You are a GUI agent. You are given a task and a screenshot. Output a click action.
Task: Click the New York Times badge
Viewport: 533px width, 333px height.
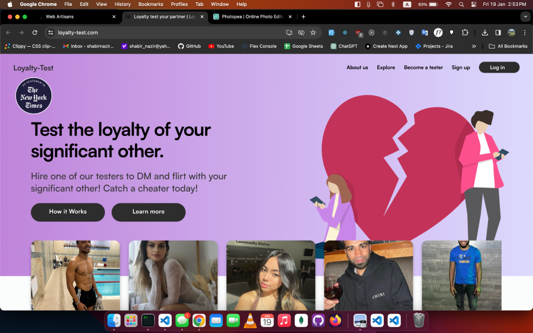tap(34, 96)
